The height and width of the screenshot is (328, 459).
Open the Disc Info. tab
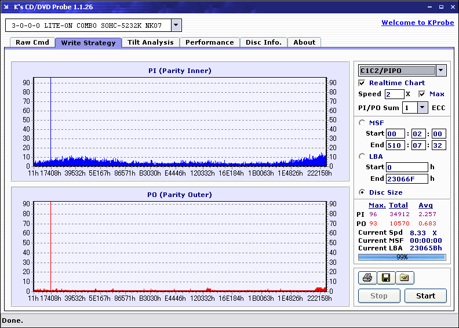pos(263,42)
